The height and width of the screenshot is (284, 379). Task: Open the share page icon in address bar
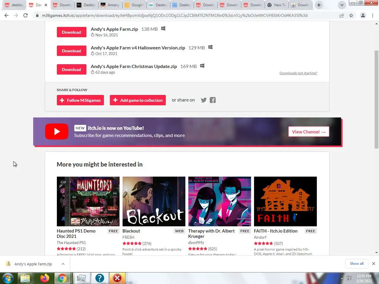[x=342, y=15]
